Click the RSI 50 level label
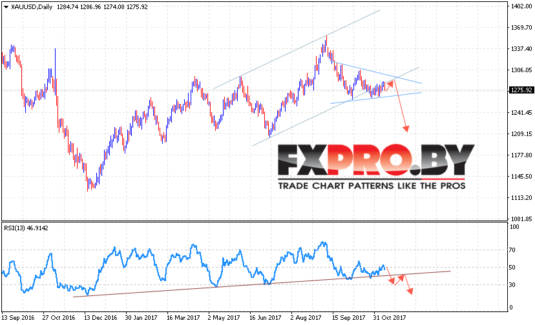Viewport: 535px width, 325px height. click(x=512, y=268)
